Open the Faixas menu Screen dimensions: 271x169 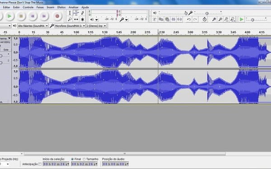(40, 7)
